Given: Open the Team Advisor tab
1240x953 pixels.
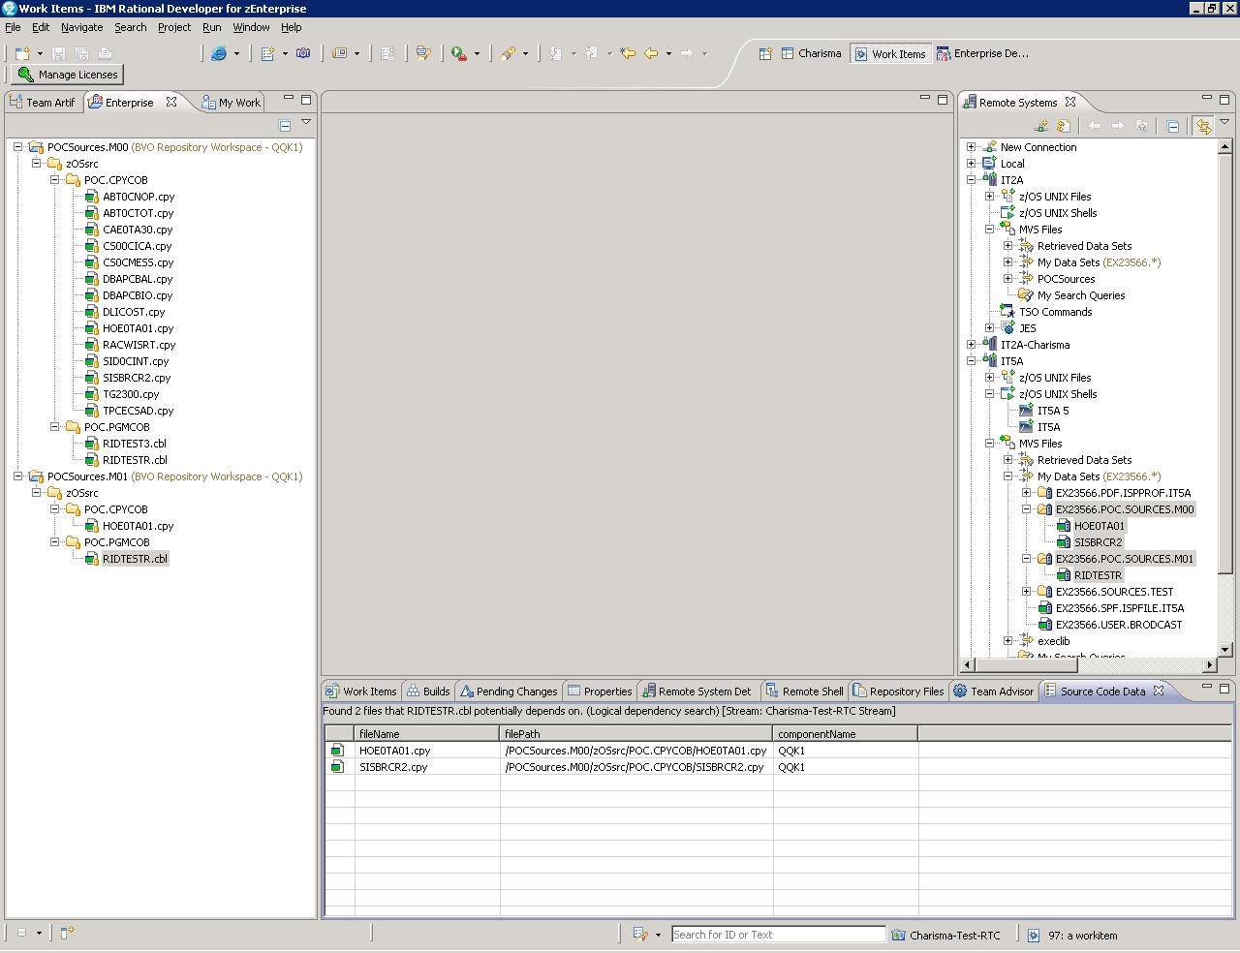Looking at the screenshot, I should click(993, 692).
